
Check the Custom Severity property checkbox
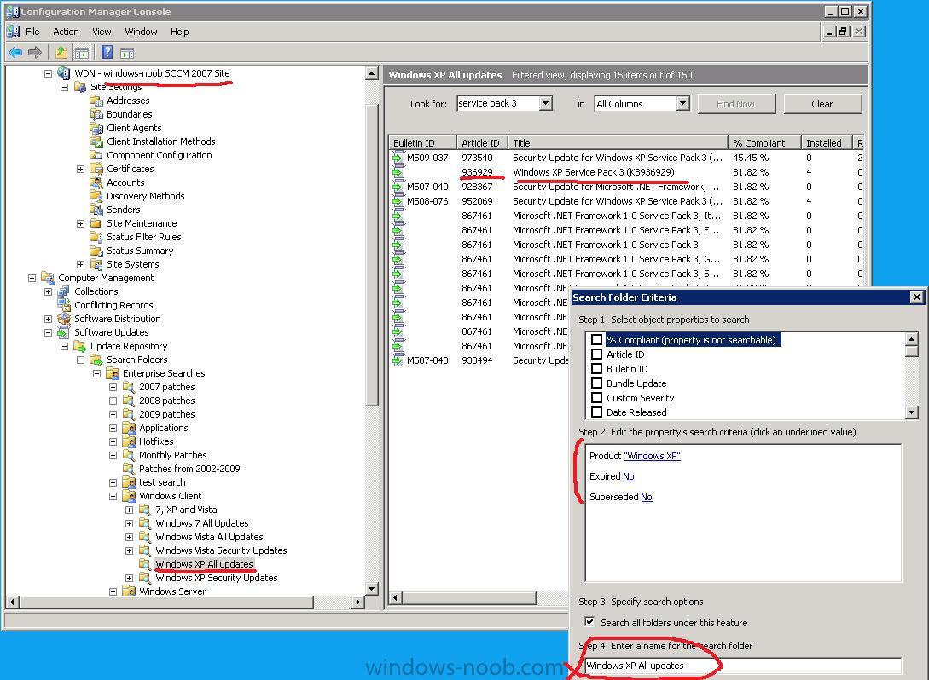click(x=596, y=398)
